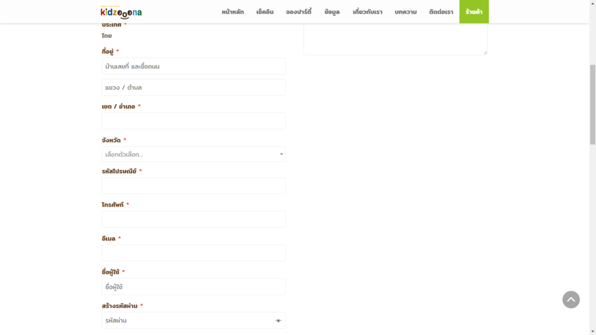Go to the บทความ menu item
The height and width of the screenshot is (335, 596).
click(x=406, y=12)
